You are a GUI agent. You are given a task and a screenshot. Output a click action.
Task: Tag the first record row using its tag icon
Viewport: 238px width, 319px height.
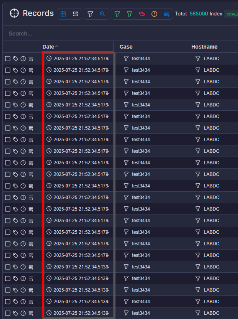coord(15,59)
